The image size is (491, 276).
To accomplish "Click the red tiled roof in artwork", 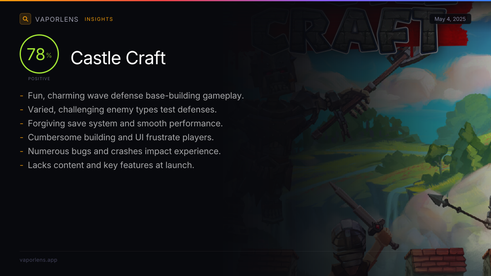I will (x=436, y=261).
